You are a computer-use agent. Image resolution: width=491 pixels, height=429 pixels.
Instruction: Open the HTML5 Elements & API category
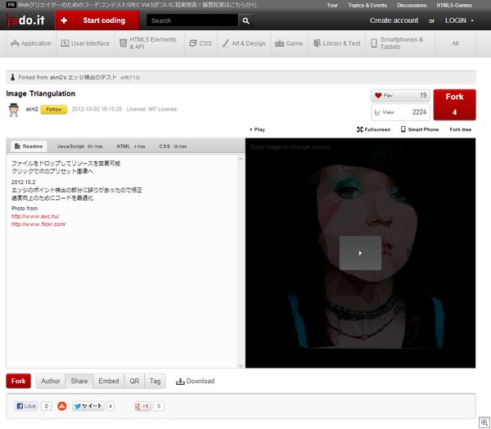pos(149,43)
